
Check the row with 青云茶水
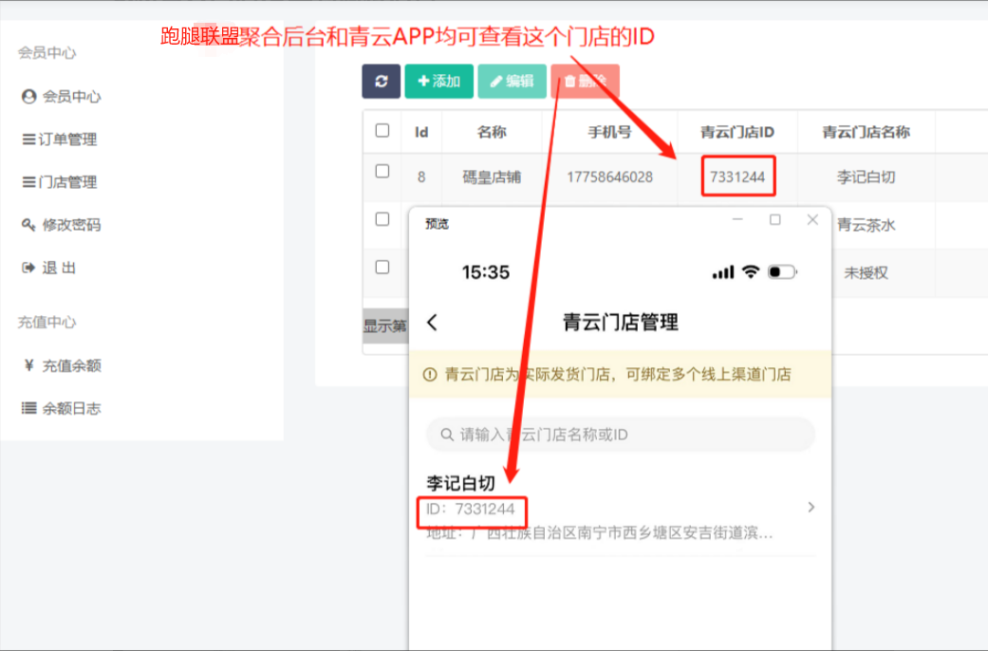coord(382,219)
